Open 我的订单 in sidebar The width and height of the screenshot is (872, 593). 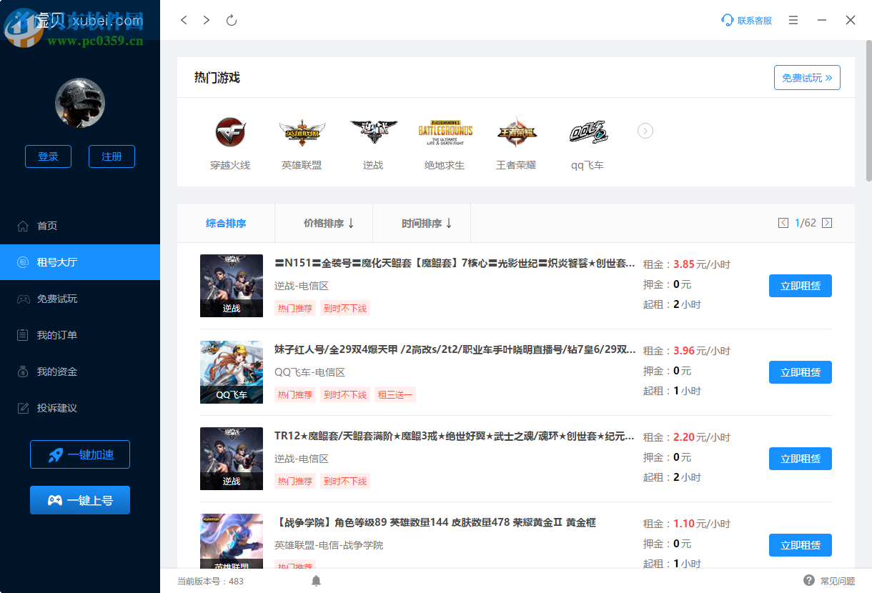pos(80,335)
